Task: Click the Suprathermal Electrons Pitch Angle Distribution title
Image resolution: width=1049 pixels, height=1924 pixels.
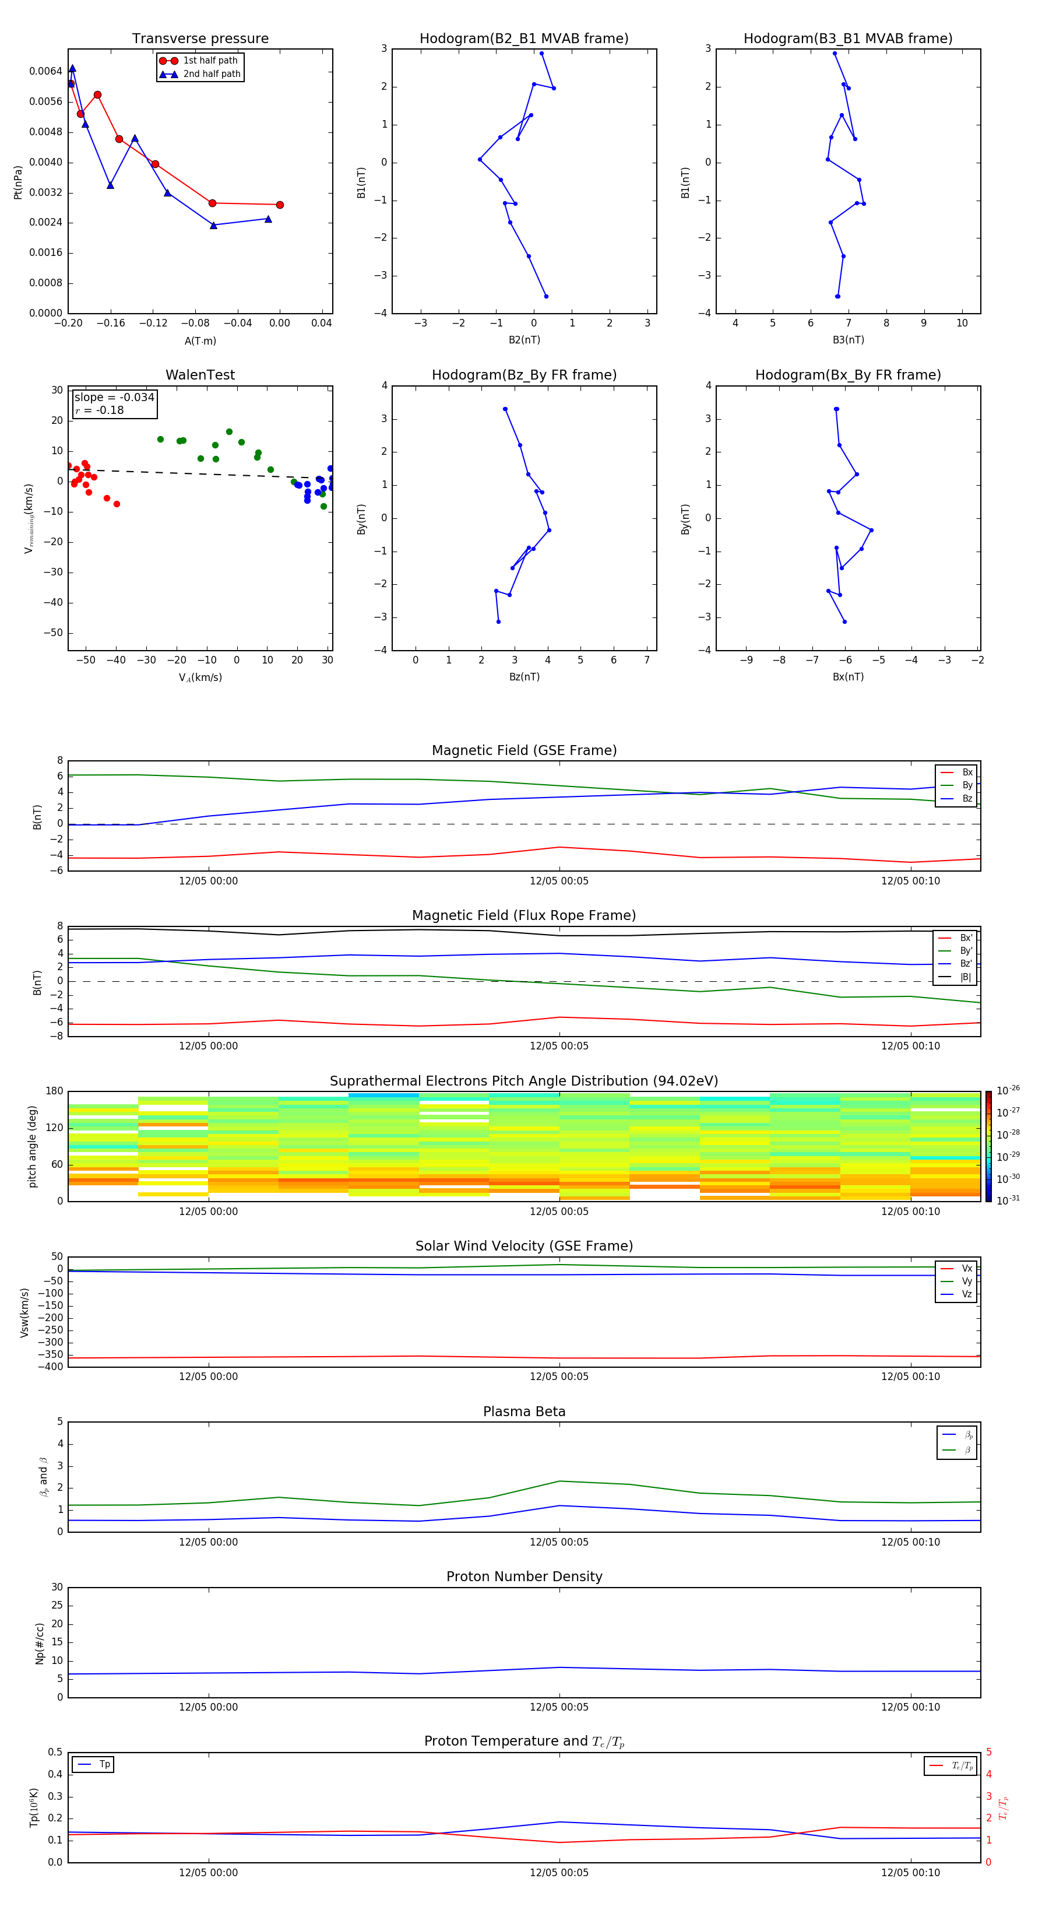Action: click(x=524, y=1082)
